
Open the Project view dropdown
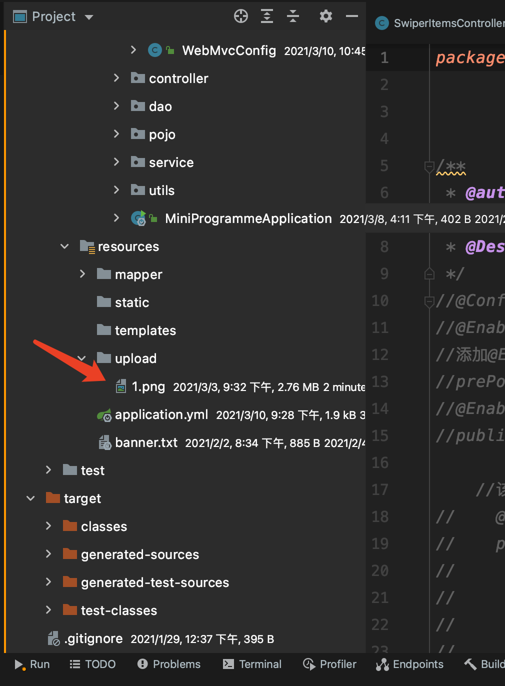click(x=89, y=17)
